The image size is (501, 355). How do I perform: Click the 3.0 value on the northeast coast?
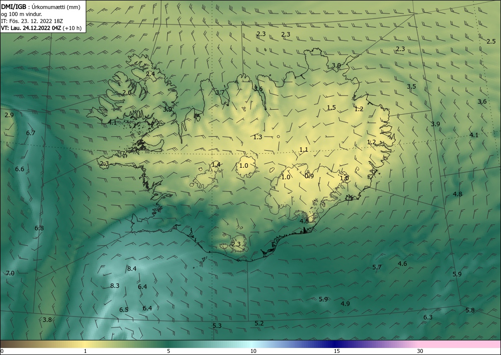(x=336, y=66)
